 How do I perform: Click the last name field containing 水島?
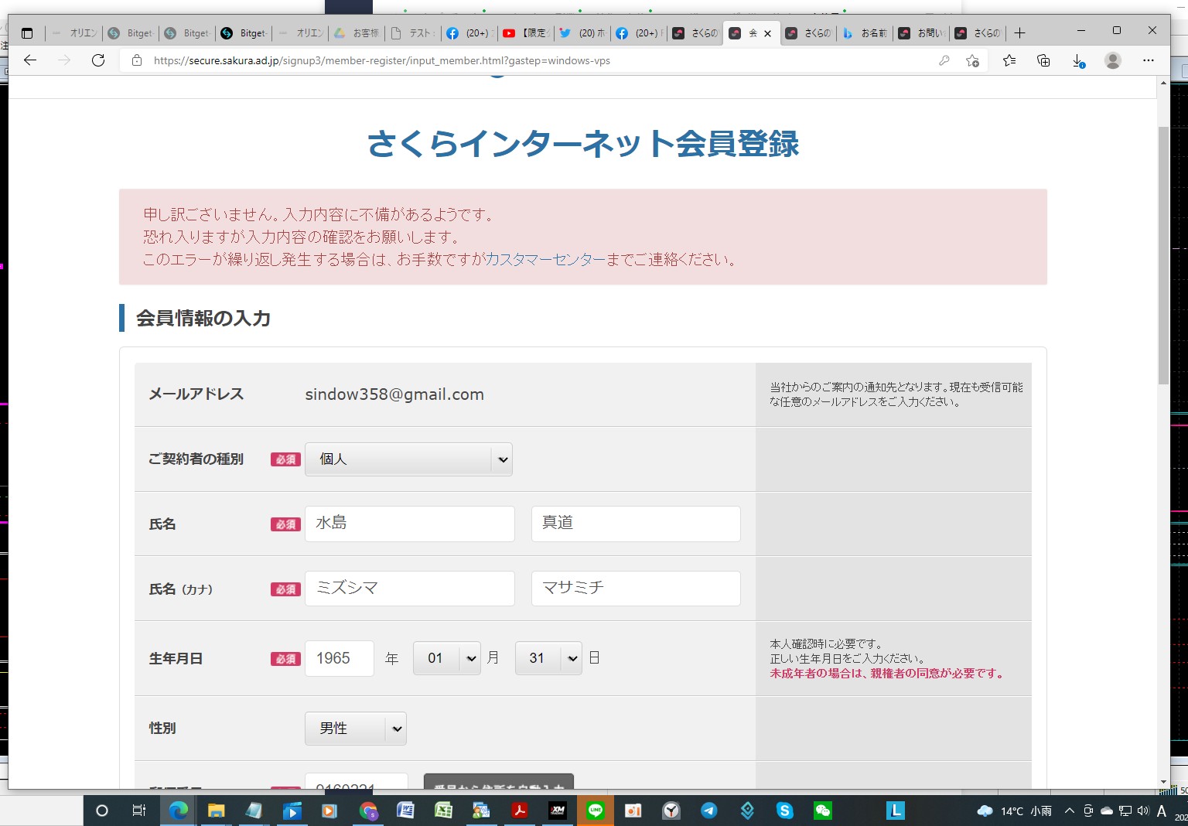pyautogui.click(x=410, y=524)
